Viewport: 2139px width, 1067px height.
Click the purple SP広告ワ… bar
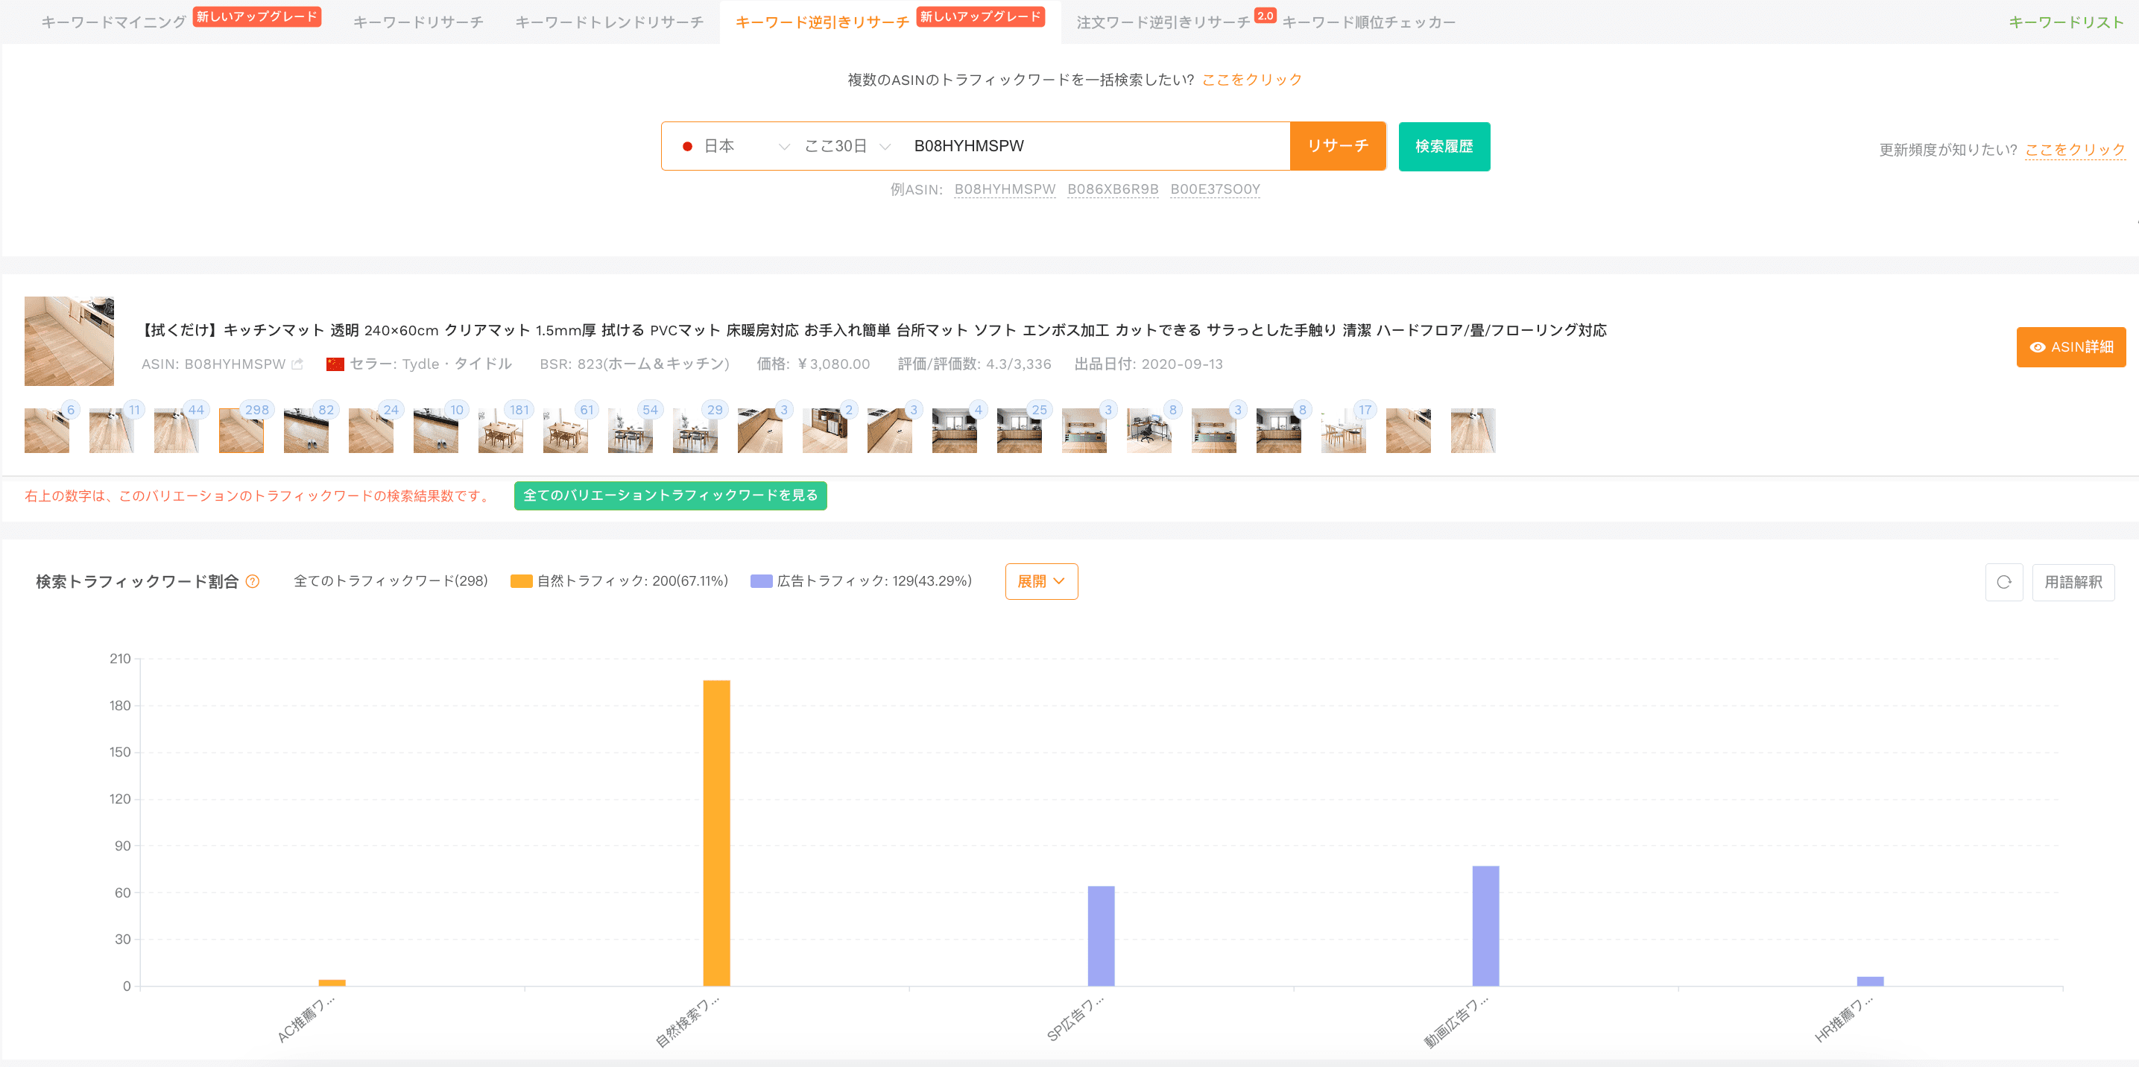coord(1101,936)
